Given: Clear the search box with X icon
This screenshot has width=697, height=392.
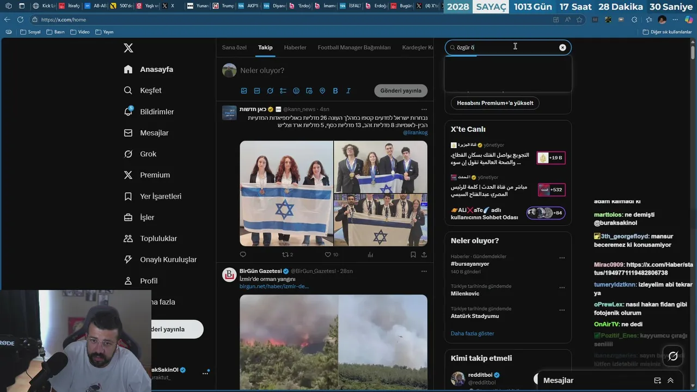Looking at the screenshot, I should tap(563, 47).
